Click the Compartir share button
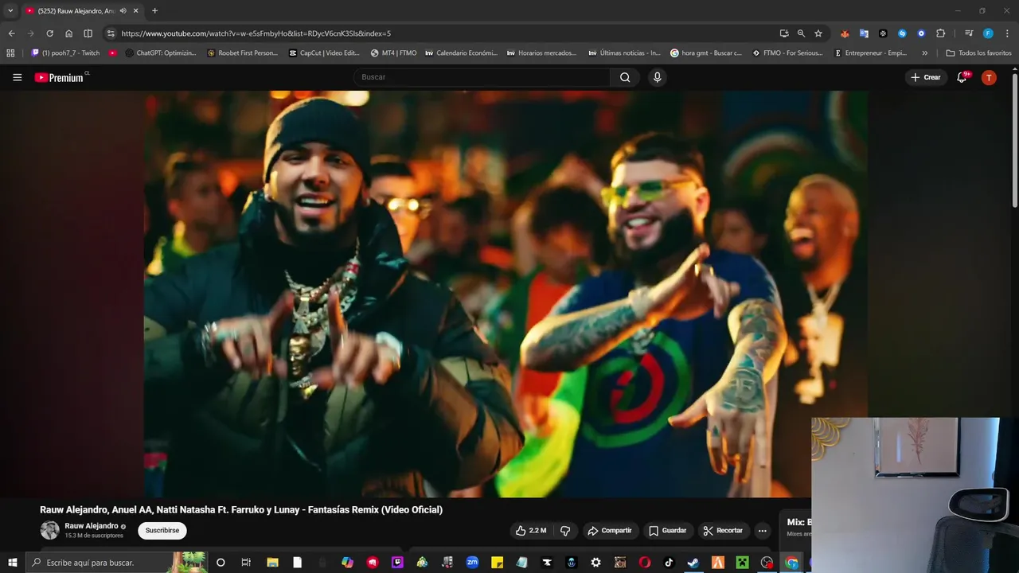This screenshot has width=1019, height=573. point(609,531)
